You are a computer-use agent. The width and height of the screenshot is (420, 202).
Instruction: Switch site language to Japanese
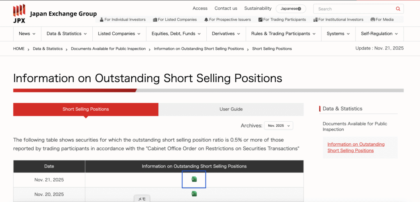pos(291,9)
